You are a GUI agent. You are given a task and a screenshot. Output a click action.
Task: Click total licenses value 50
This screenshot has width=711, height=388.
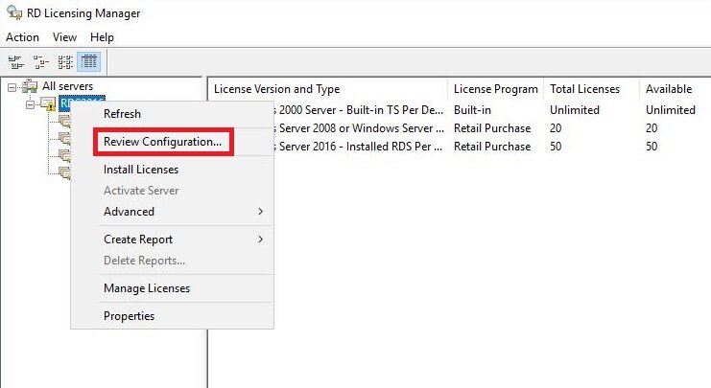pos(556,147)
